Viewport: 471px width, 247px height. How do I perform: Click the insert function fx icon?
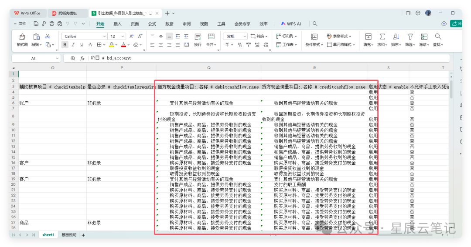82,58
